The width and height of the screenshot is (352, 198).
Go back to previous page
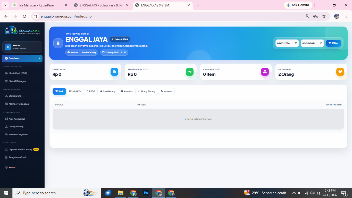(6, 16)
